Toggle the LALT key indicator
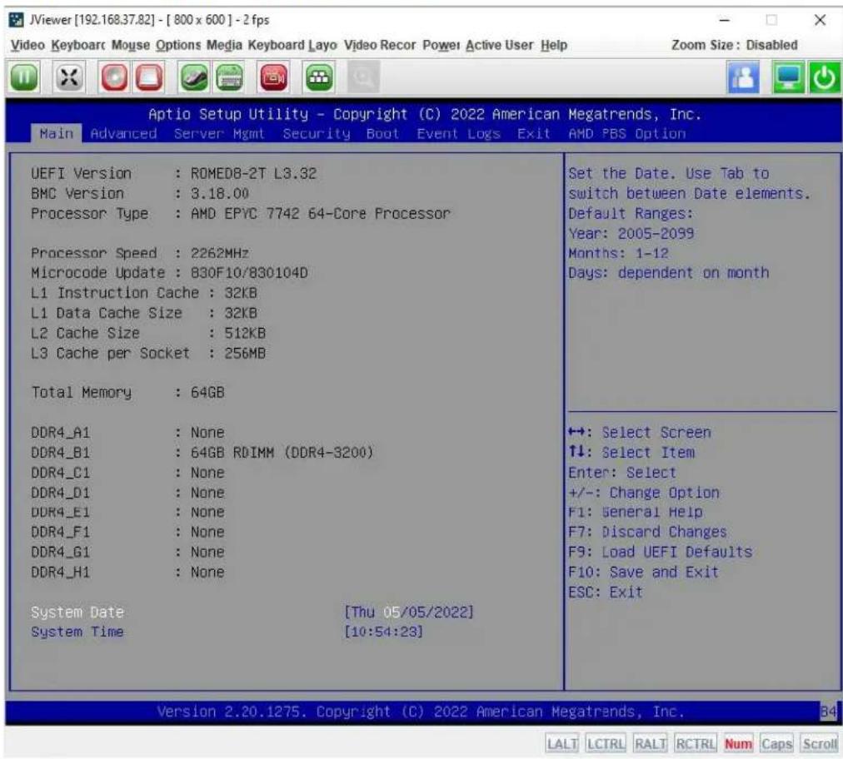The height and width of the screenshot is (759, 843). [x=562, y=744]
